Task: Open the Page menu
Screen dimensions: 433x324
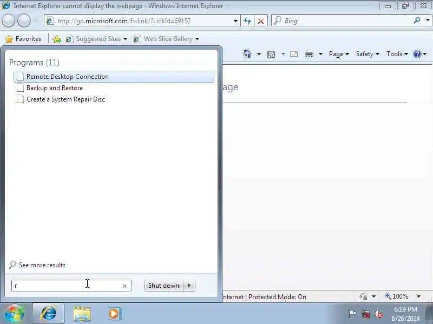Action: pyautogui.click(x=339, y=54)
